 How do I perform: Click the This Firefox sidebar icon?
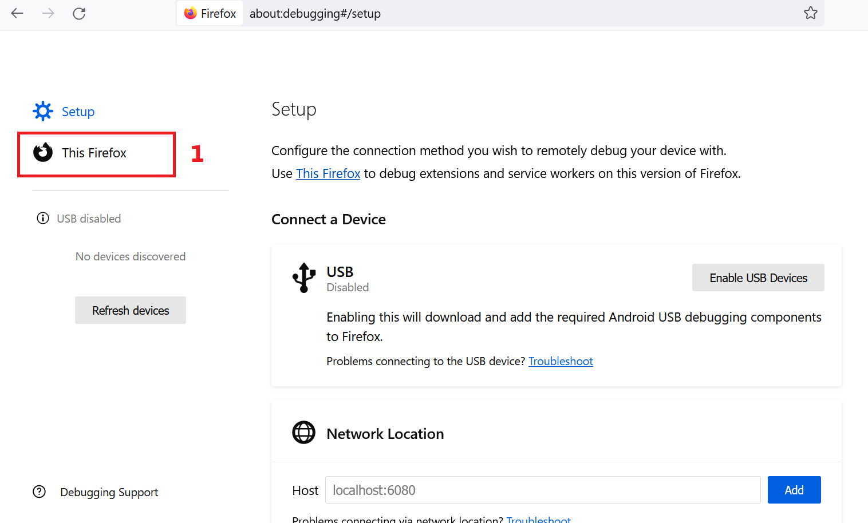pyautogui.click(x=43, y=153)
